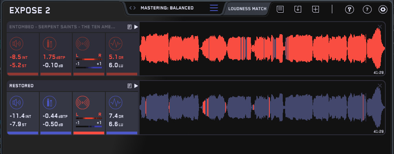The height and width of the screenshot is (154, 394).
Task: Click stereo/phase icon on Restored track
Action: (83, 103)
